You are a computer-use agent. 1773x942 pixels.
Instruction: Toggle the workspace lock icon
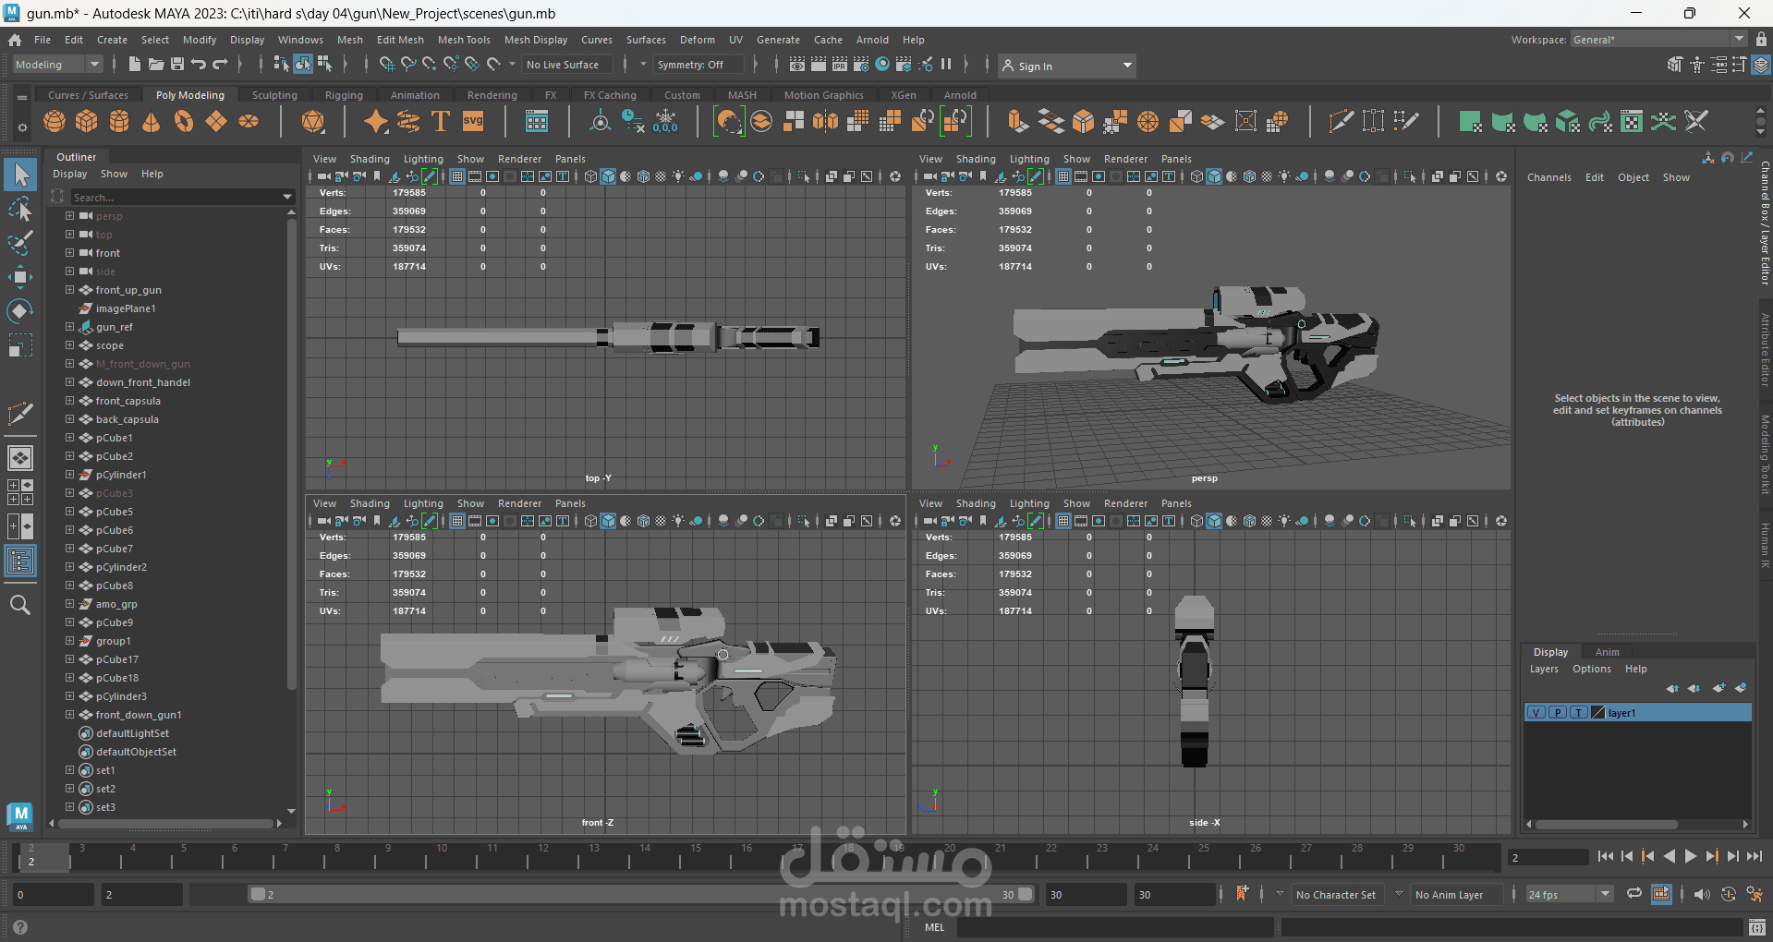1762,40
